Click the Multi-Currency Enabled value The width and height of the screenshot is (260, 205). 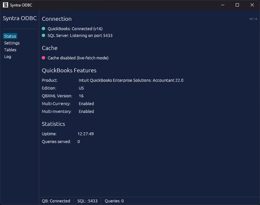pos(86,103)
